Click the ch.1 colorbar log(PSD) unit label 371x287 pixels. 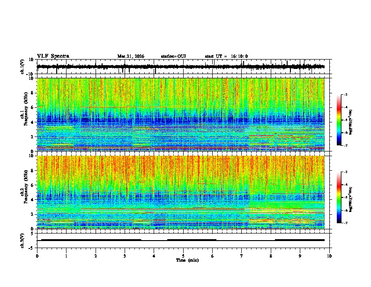pos(351,122)
